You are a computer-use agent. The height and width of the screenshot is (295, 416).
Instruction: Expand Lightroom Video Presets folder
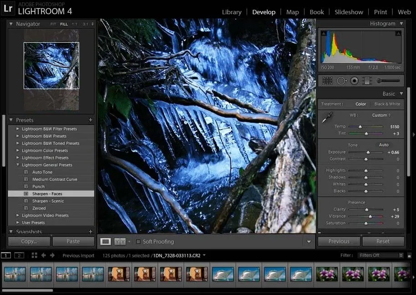pyautogui.click(x=18, y=215)
